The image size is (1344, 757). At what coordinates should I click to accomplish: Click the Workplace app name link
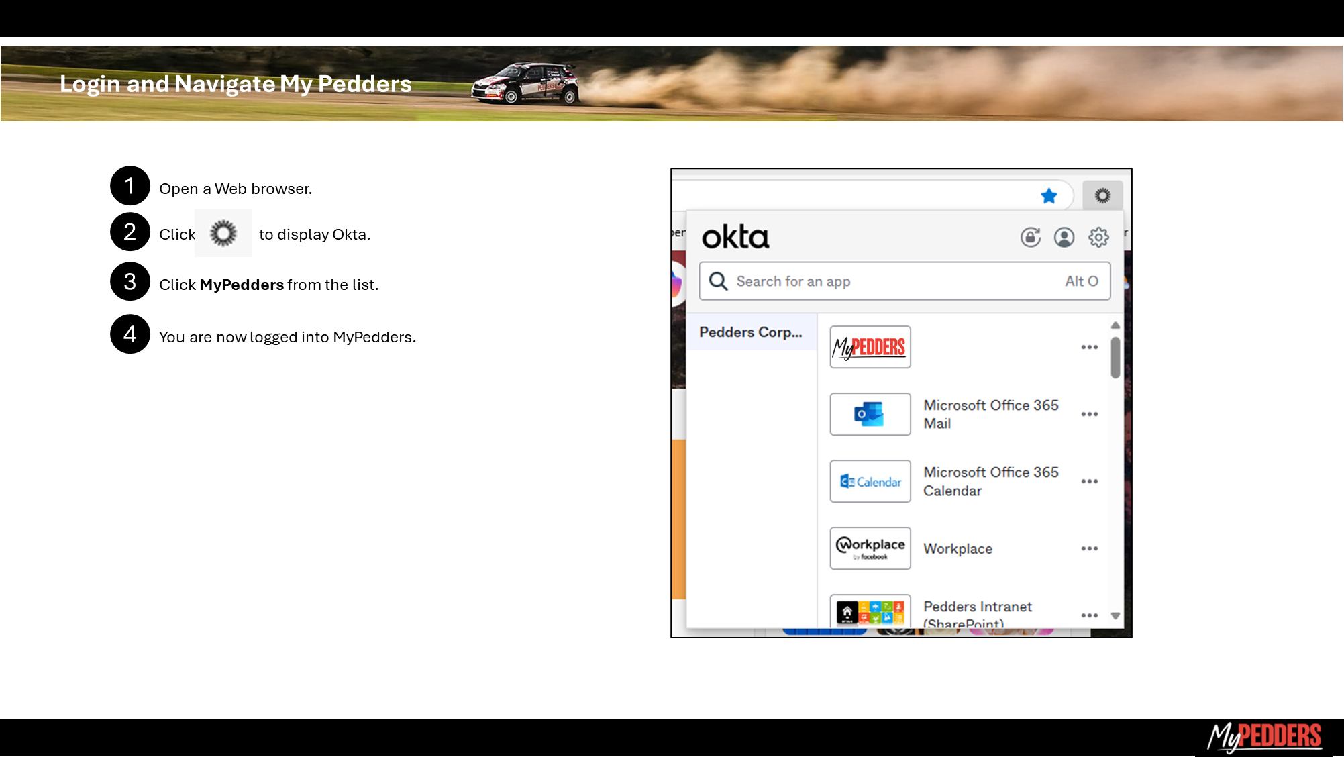coord(958,548)
